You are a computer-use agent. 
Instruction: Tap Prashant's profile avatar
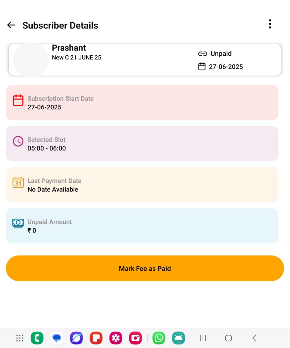[x=31, y=59]
